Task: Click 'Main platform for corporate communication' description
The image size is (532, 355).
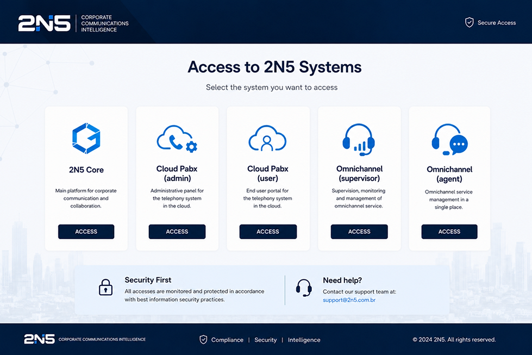Action: coord(86,198)
